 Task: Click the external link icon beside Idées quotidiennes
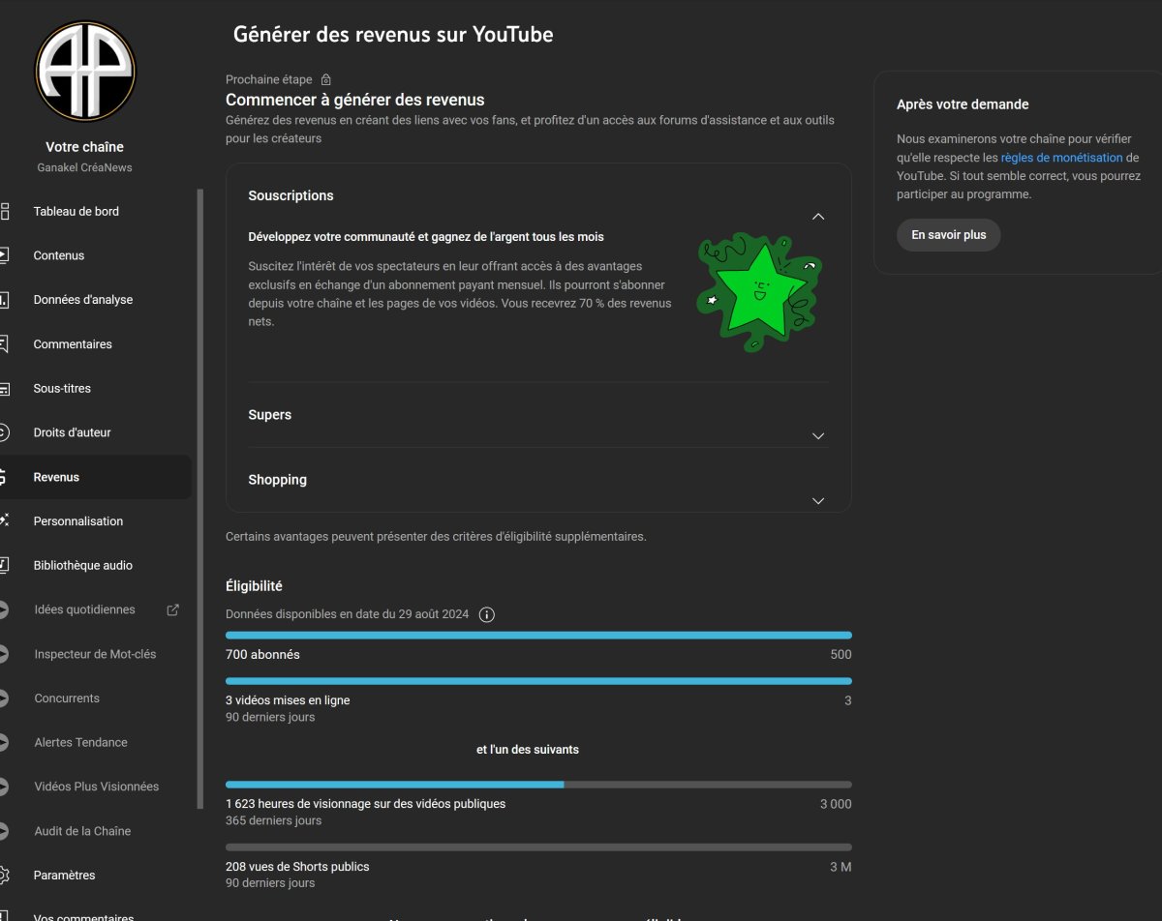click(173, 609)
